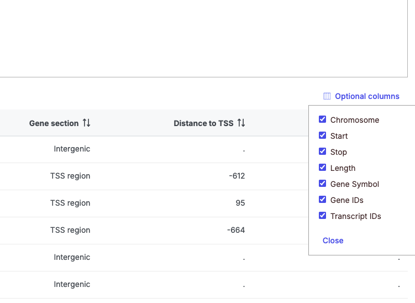This screenshot has width=415, height=303.
Task: Click the first Intergenic row cell
Action: click(x=72, y=149)
